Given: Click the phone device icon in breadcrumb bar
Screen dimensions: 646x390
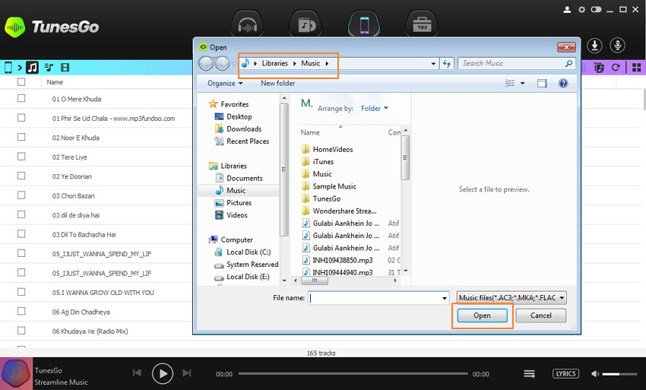Looking at the screenshot, I should (x=8, y=67).
